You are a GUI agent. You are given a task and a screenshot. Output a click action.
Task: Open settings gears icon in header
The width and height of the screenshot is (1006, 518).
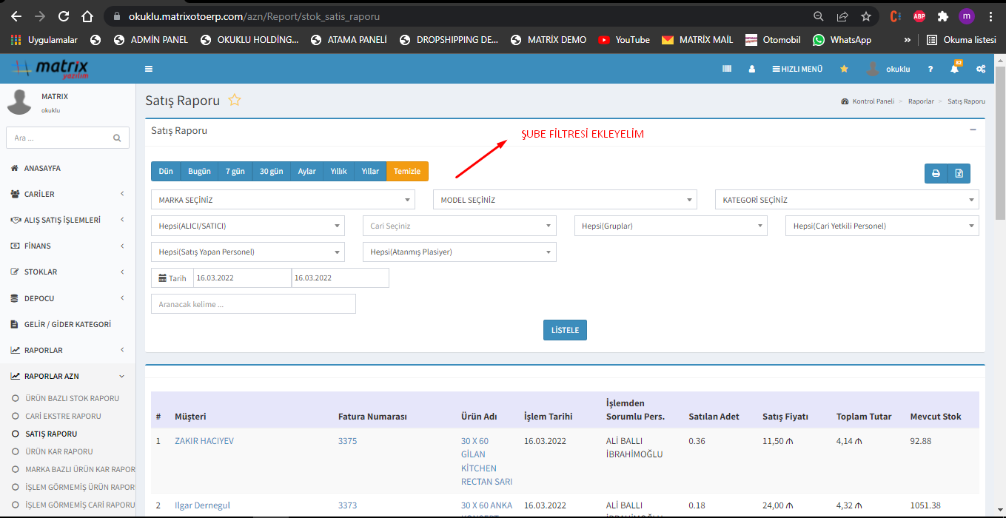tap(981, 69)
